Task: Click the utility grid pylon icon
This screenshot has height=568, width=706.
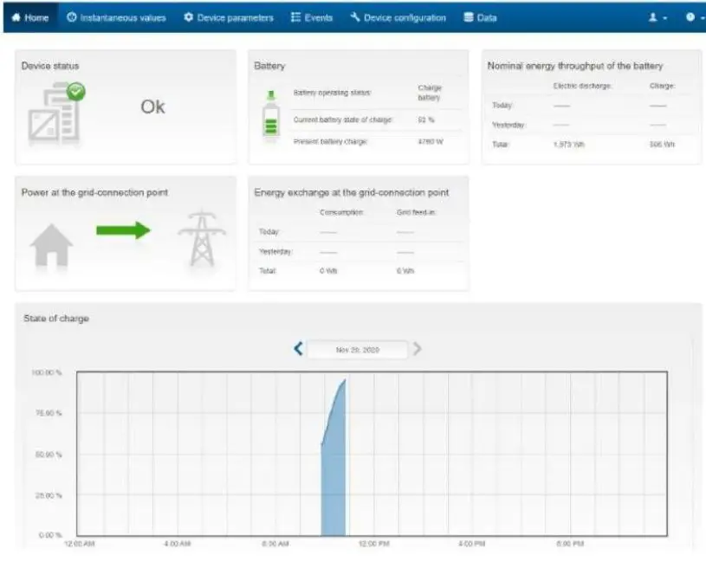Action: [202, 238]
